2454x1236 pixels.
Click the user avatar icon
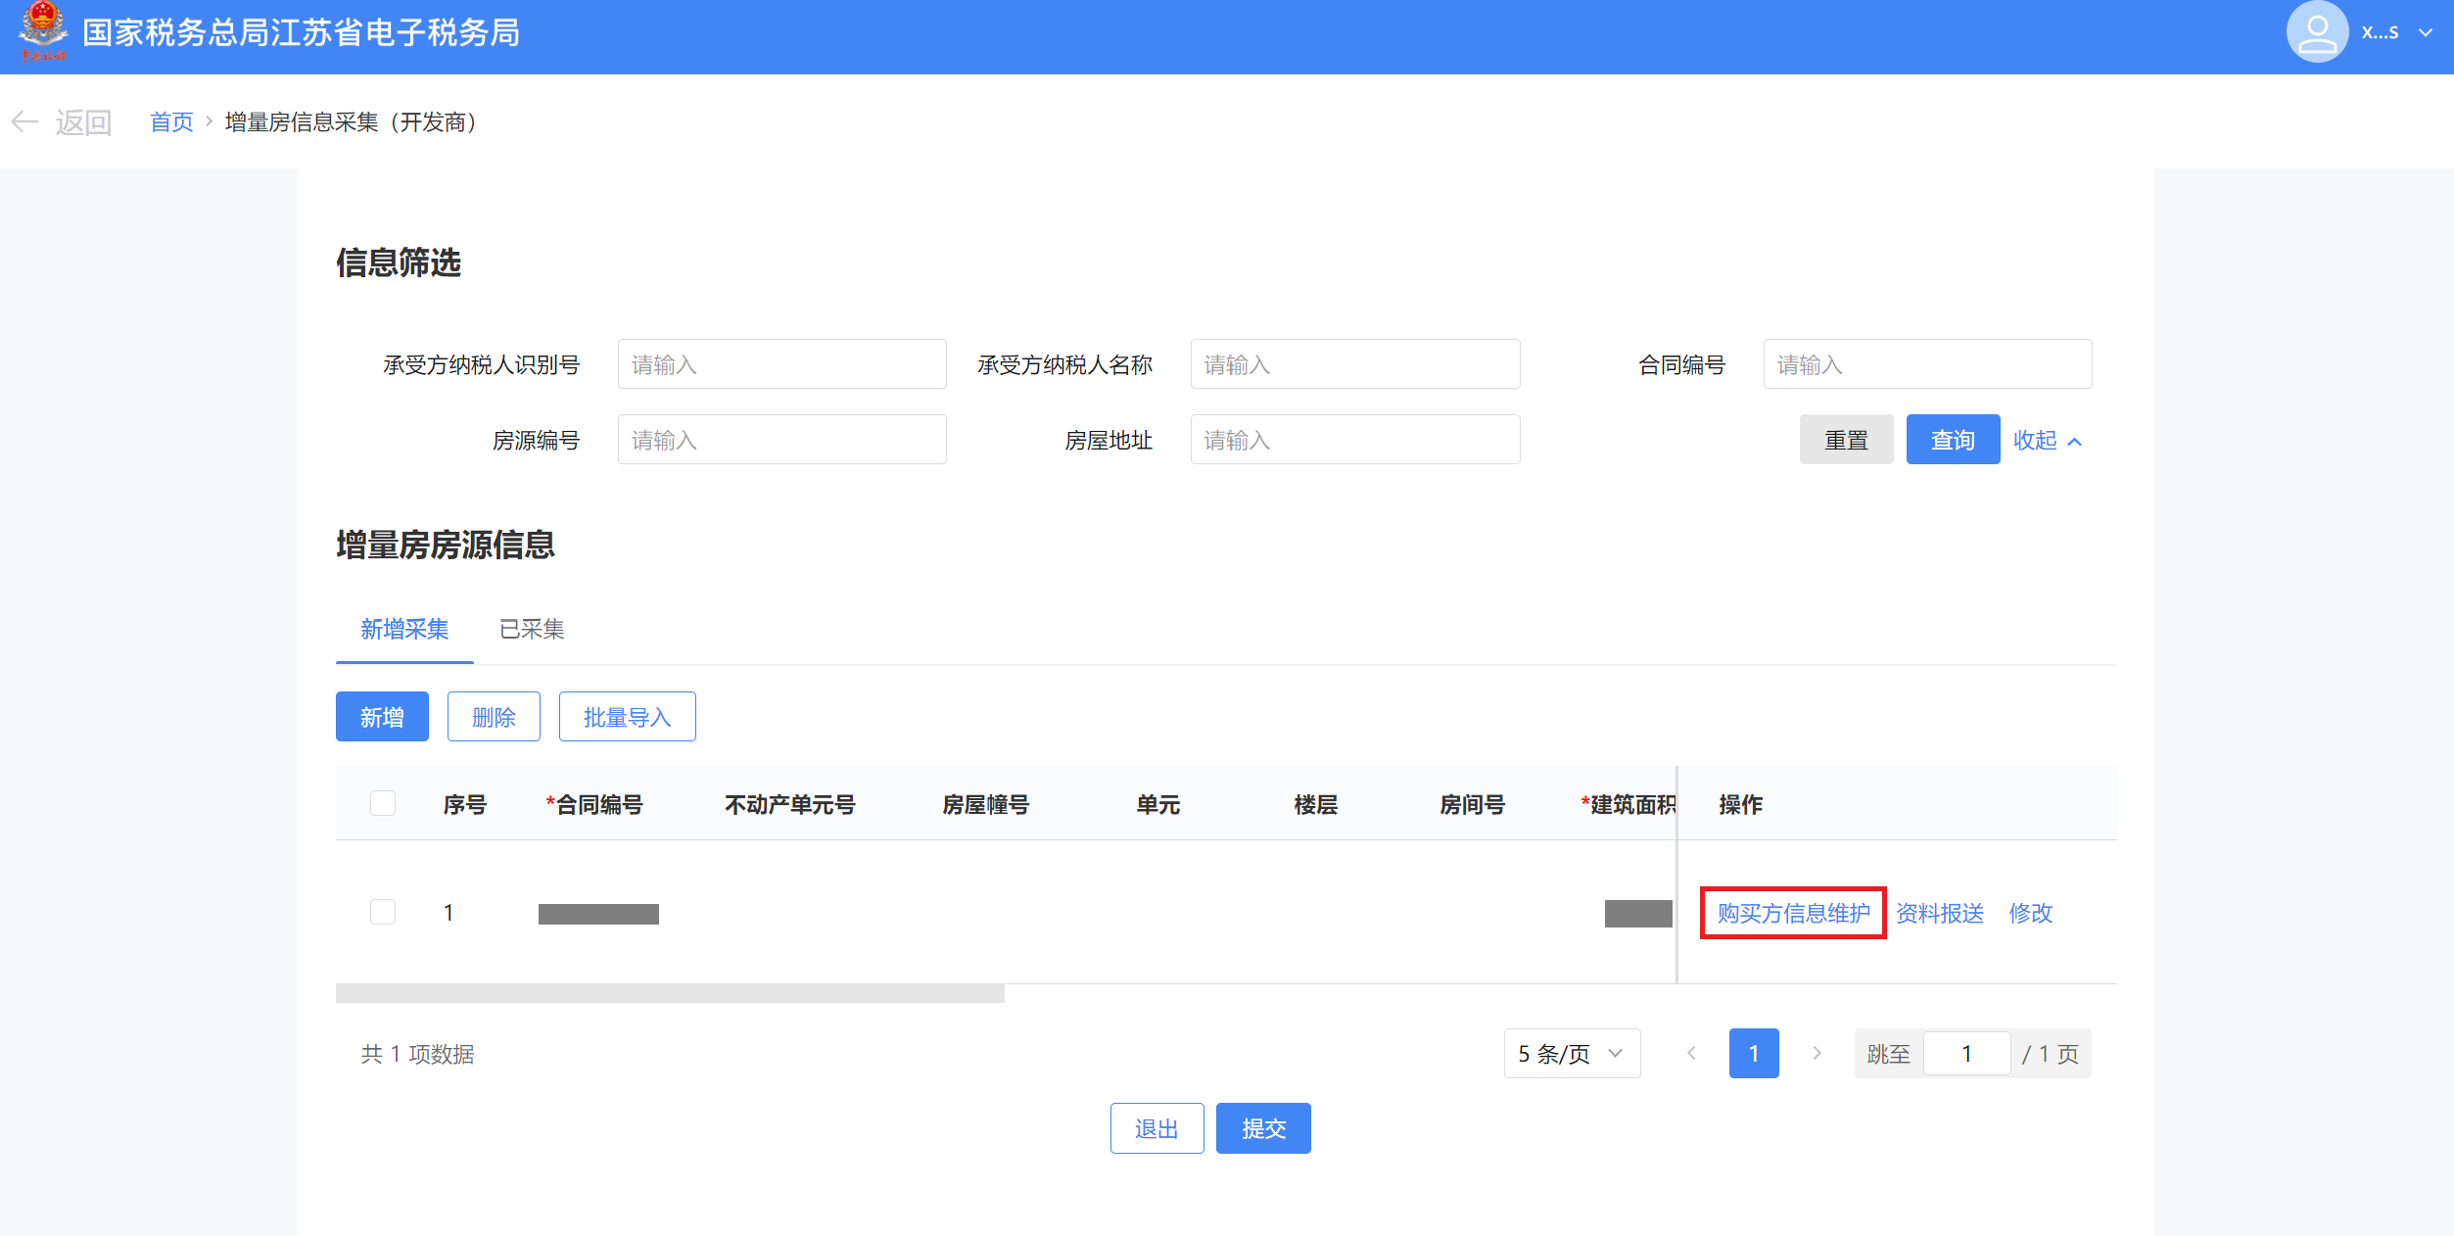[x=2316, y=32]
